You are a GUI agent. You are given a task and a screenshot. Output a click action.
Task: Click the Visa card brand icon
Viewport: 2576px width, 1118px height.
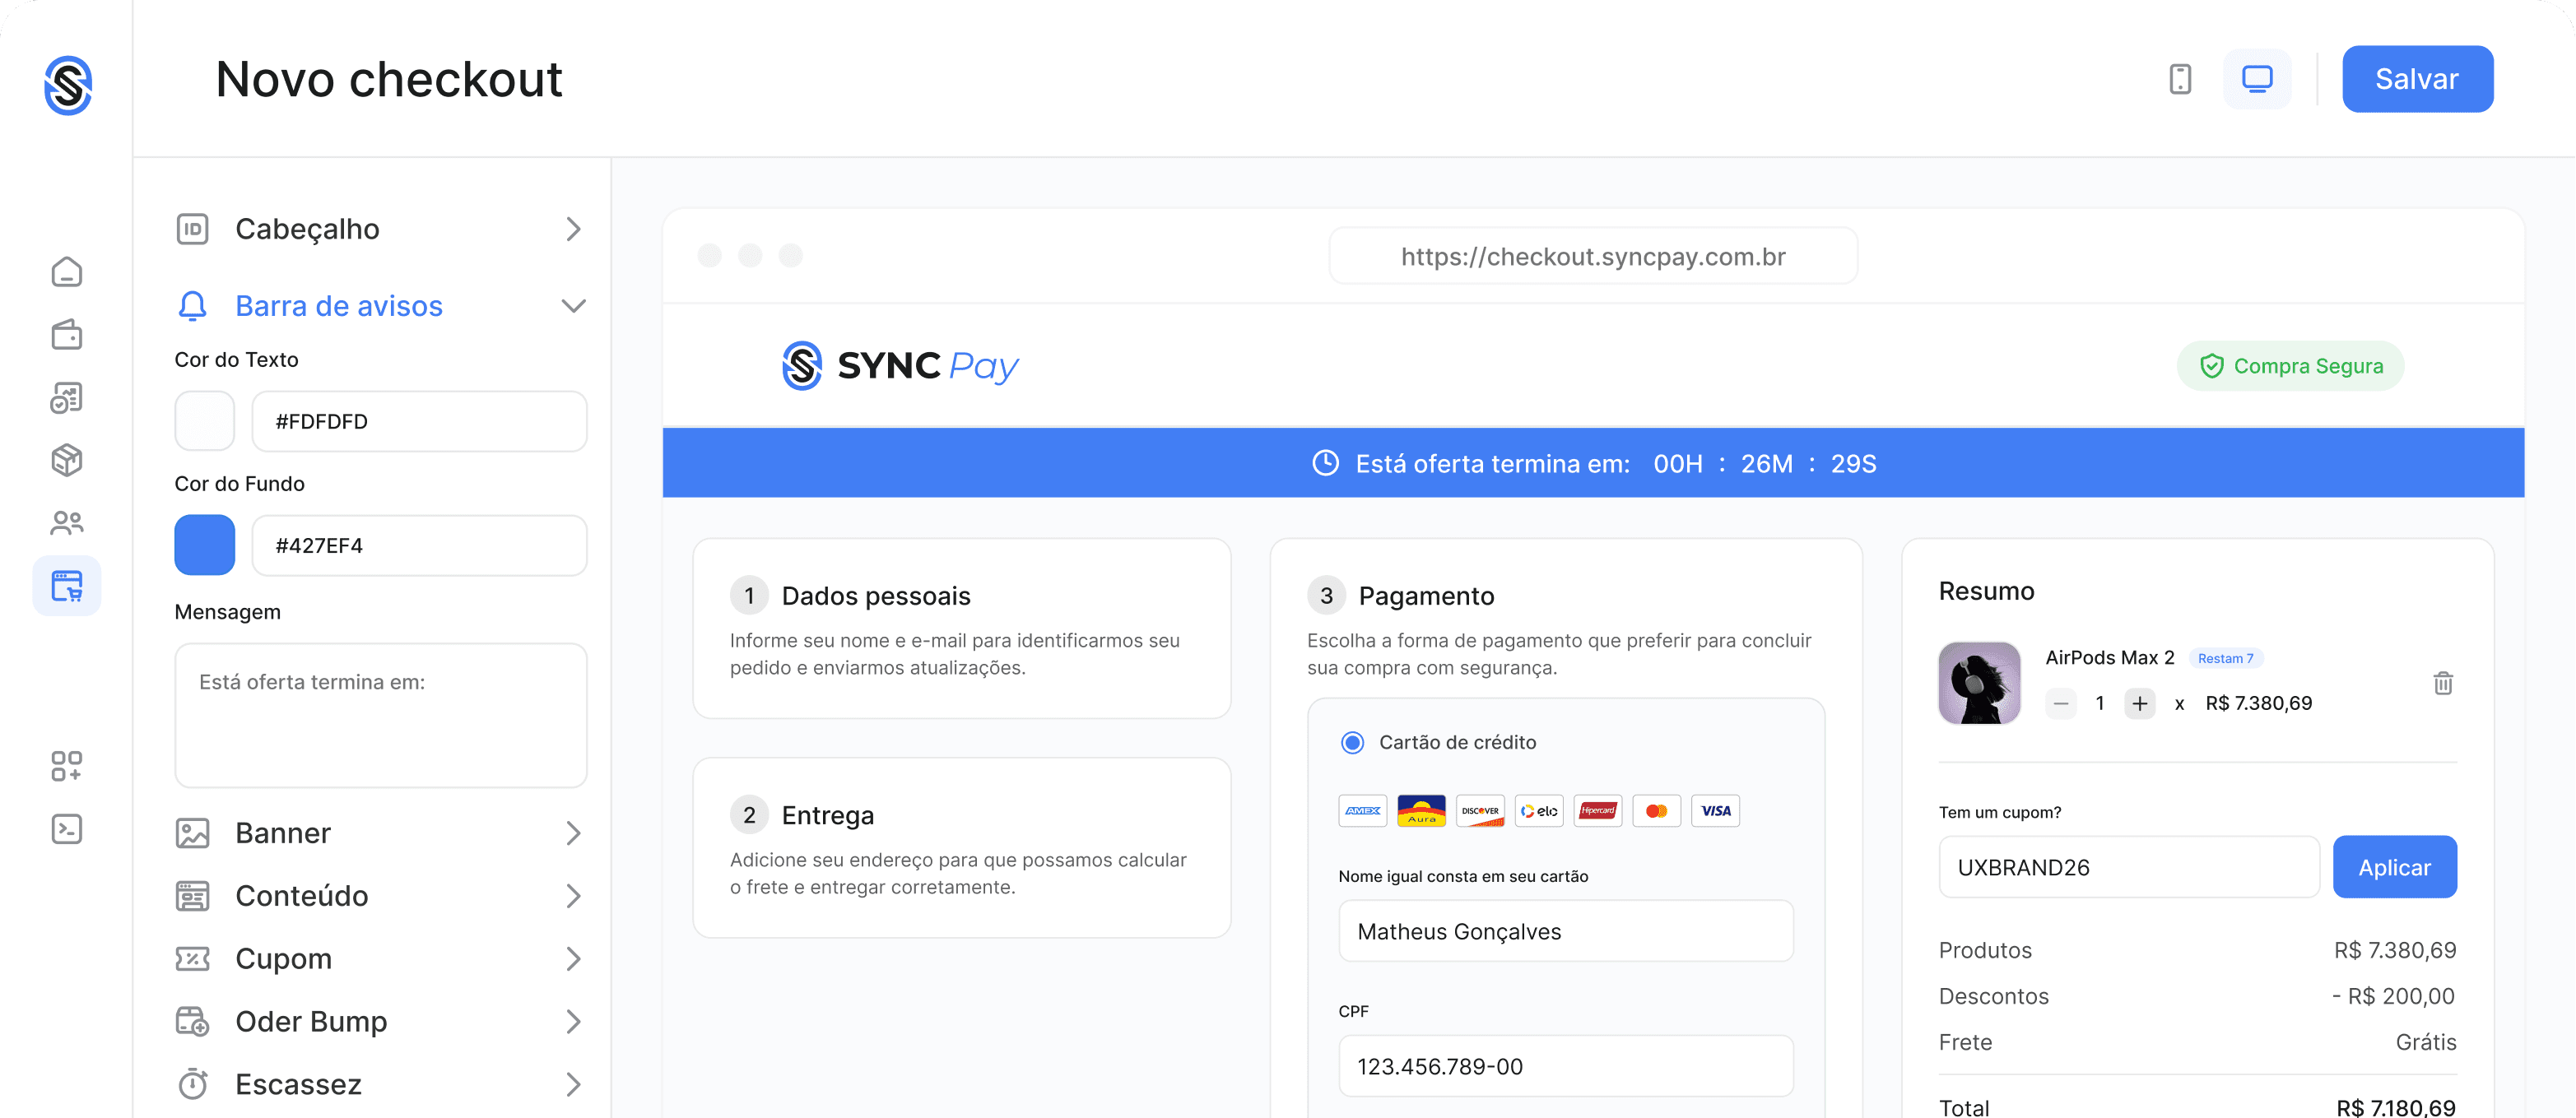pos(1716,811)
